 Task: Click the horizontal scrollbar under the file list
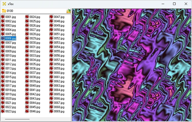click(17, 119)
